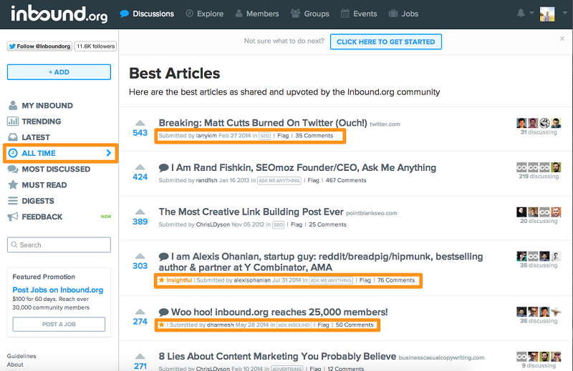This screenshot has height=371, width=573.
Task: Open 467 Comments link
Action: point(346,180)
